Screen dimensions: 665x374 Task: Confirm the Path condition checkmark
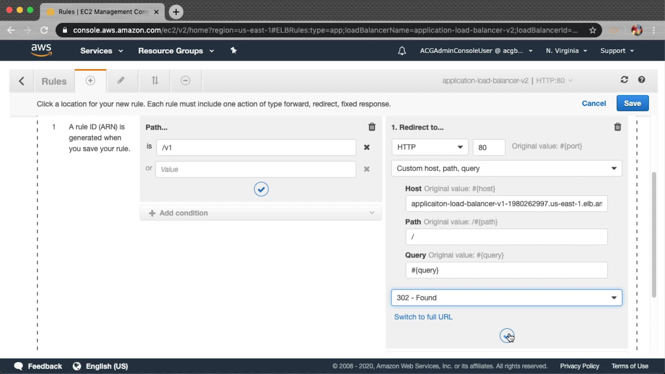[261, 189]
